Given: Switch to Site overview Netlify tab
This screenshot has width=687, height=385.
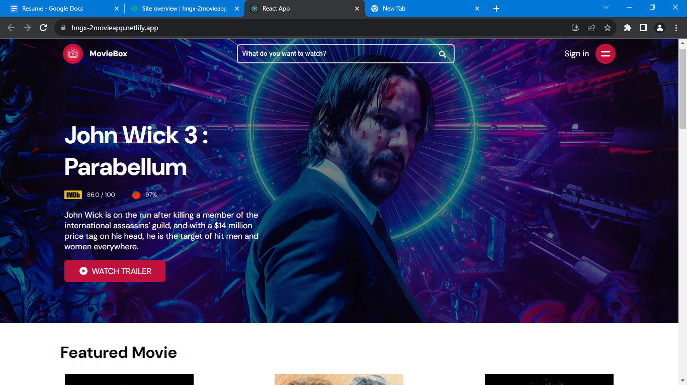Looking at the screenshot, I should [x=184, y=9].
